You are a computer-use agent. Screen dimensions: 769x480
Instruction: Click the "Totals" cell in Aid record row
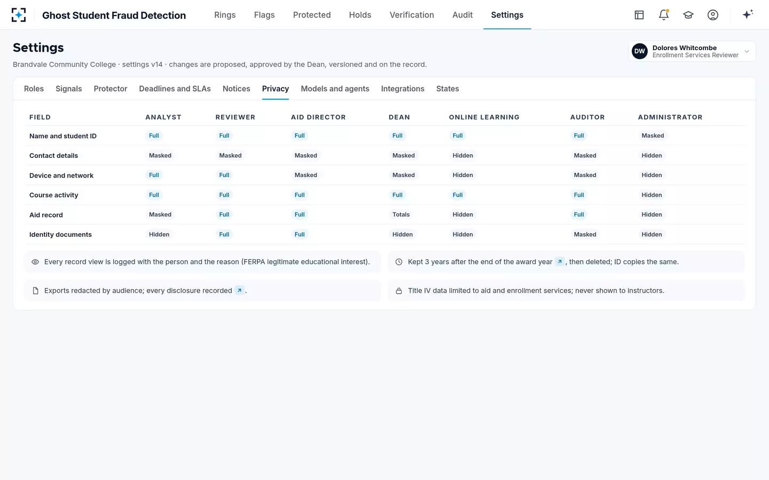401,214
